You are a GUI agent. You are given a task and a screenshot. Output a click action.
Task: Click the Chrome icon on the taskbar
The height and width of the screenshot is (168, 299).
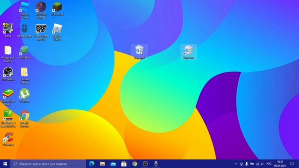[135, 164]
